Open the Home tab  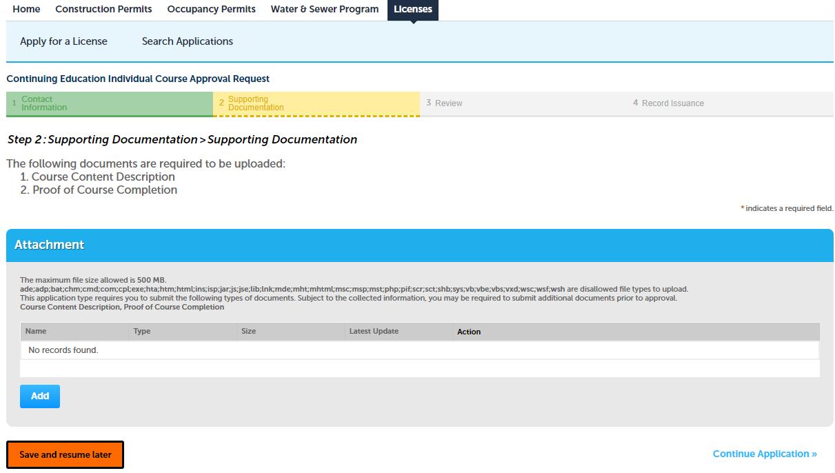pos(26,9)
